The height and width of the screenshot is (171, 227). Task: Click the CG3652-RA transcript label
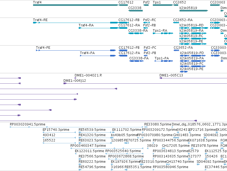[x=183, y=20]
